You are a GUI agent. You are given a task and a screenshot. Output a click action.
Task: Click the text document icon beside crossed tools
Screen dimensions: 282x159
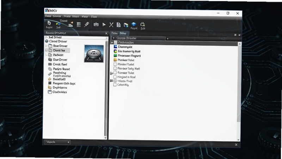pyautogui.click(x=118, y=25)
